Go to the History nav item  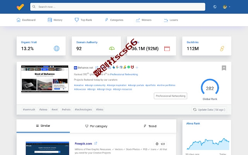pos(55,20)
